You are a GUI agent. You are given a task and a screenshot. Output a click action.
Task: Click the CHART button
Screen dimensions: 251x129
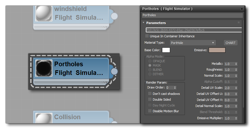coord(230,43)
